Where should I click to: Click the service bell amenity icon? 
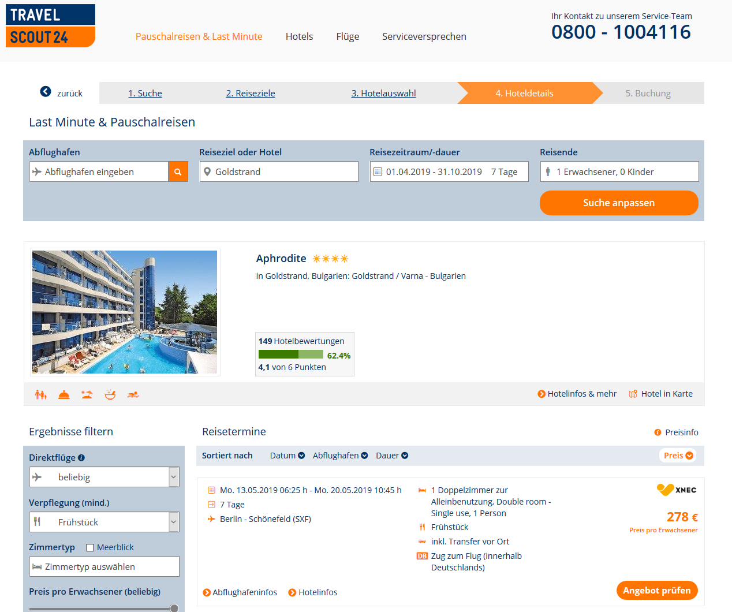point(64,394)
